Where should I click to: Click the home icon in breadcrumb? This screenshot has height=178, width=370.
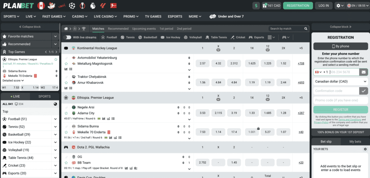click(66, 29)
